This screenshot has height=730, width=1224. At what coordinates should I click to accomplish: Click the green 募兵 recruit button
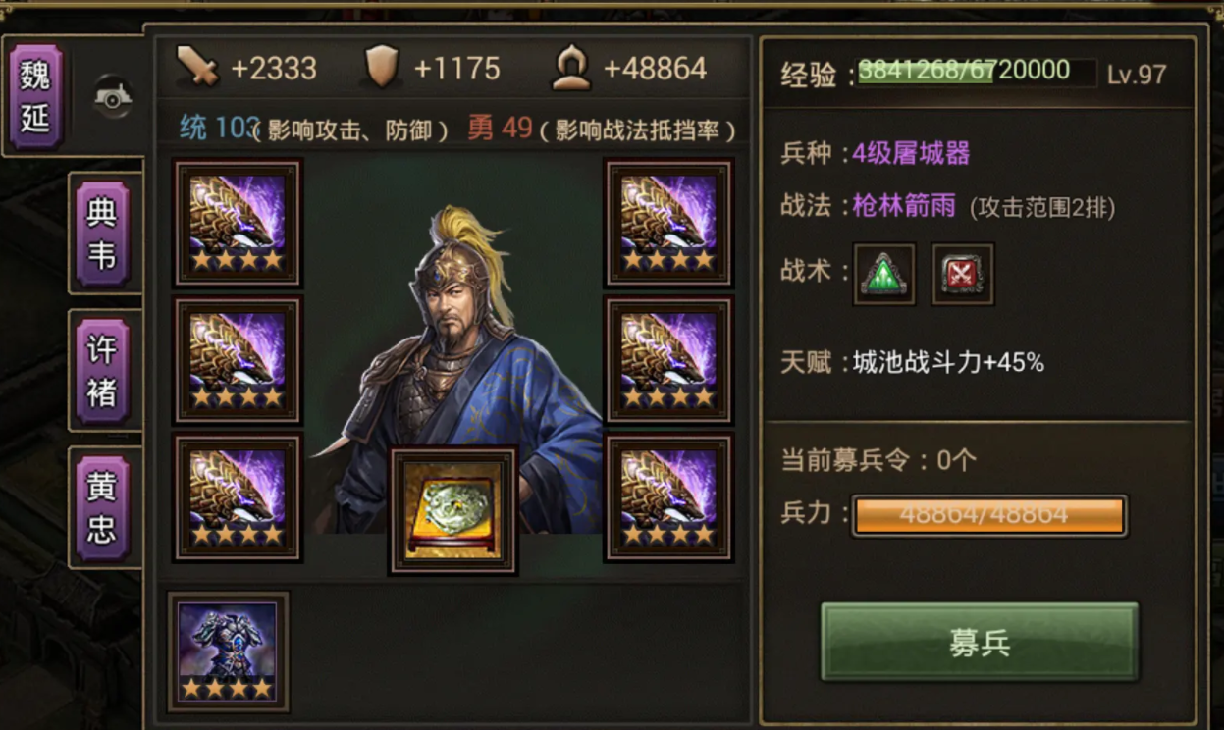980,643
